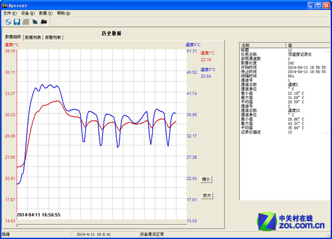
Task: Click the blue legend value 20.94
Action: tap(206, 76)
